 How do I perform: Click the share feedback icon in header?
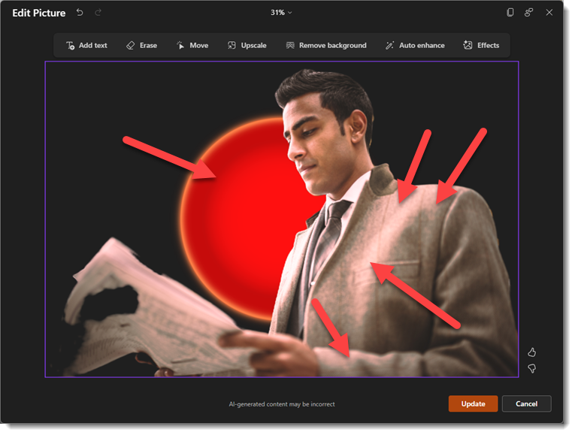(x=529, y=13)
